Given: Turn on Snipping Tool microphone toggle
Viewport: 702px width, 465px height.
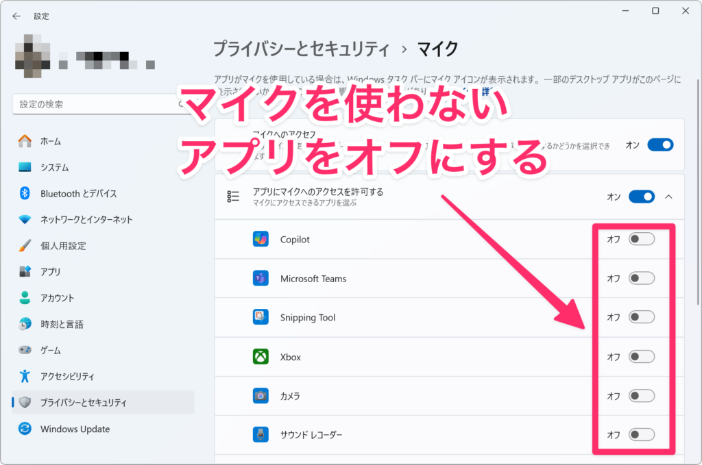Looking at the screenshot, I should click(642, 317).
